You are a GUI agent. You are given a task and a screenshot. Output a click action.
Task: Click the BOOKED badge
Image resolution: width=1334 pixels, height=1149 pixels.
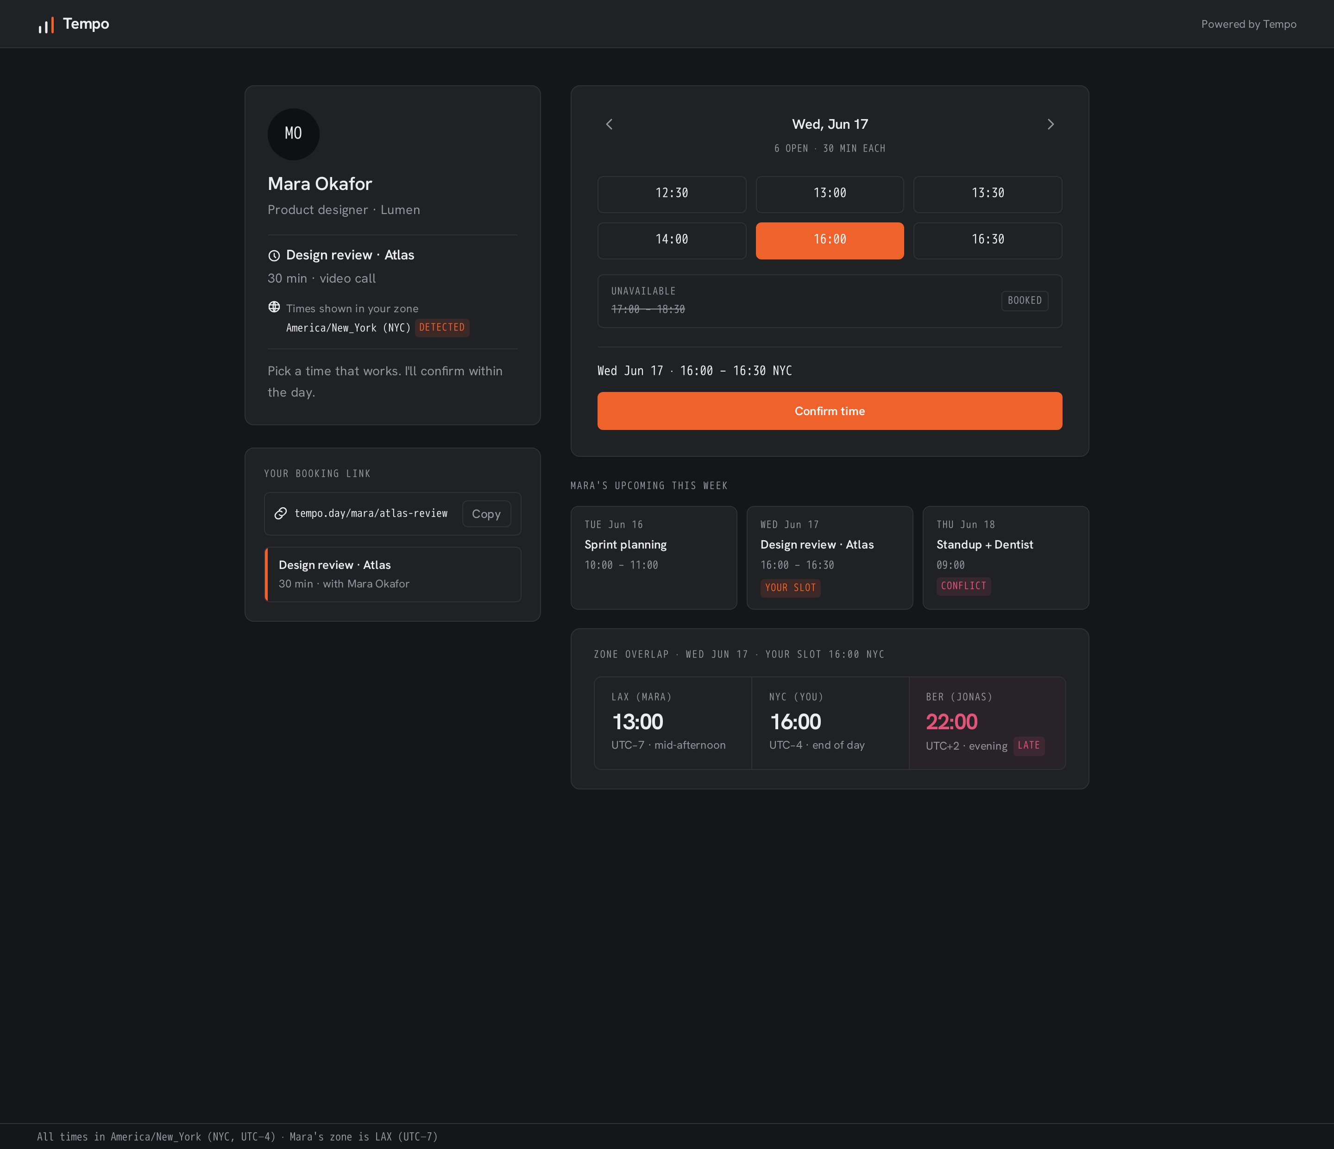(1024, 301)
